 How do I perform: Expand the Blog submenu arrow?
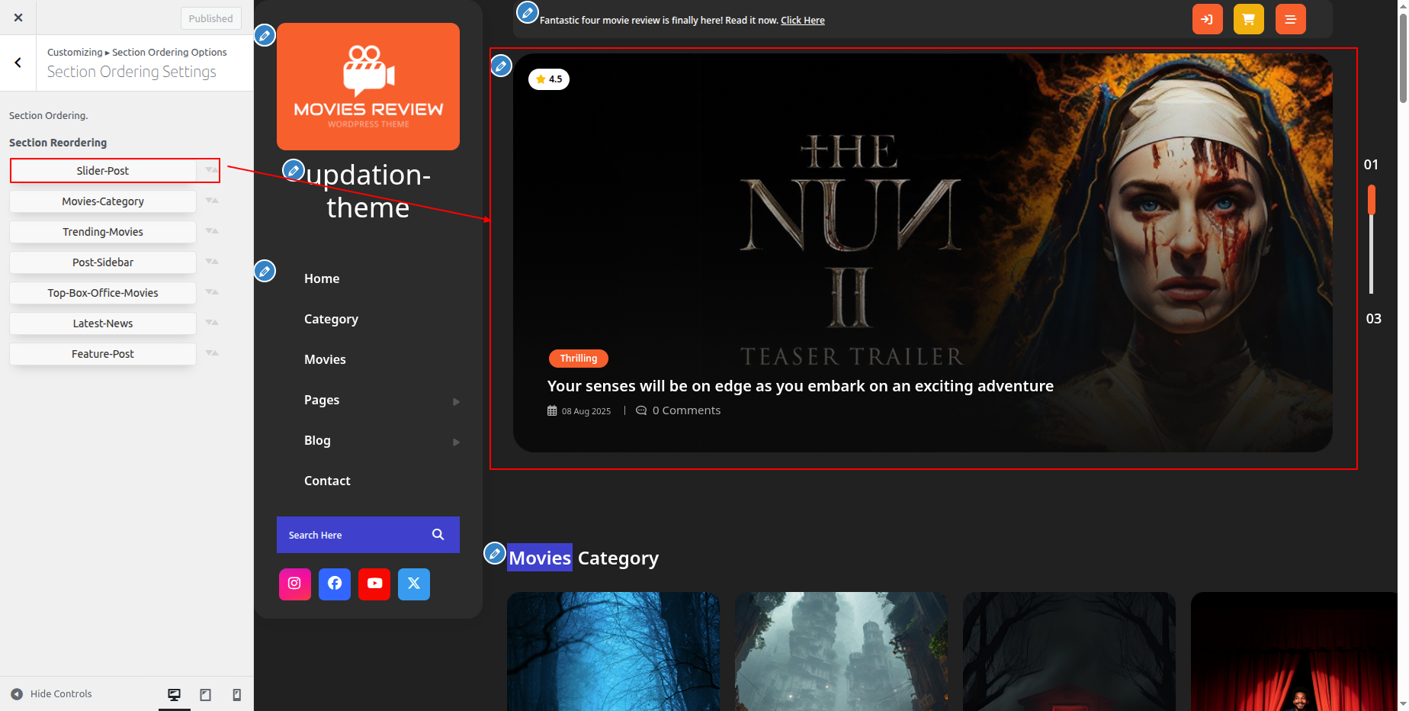click(x=456, y=442)
